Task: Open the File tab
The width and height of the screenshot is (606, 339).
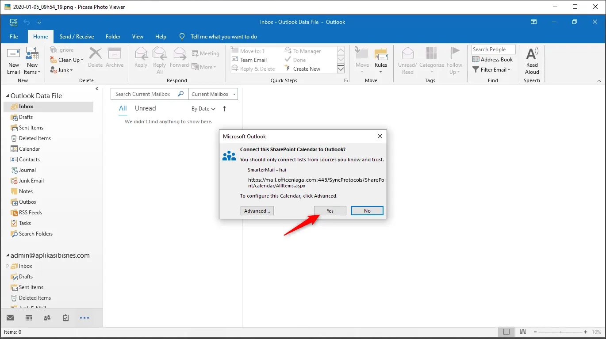Action: 14,37
